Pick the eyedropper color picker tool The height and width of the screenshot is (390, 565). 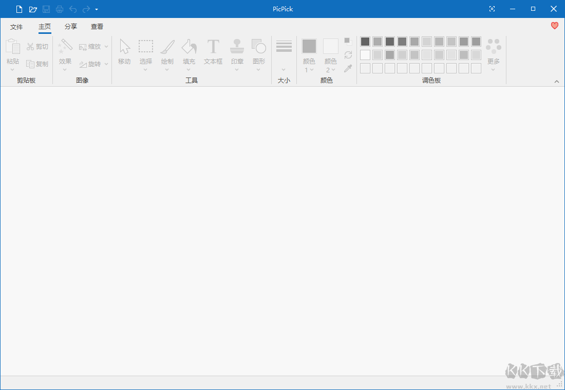(348, 68)
